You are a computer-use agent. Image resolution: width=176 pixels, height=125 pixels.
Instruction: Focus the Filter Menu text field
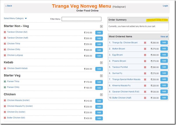(81, 19)
